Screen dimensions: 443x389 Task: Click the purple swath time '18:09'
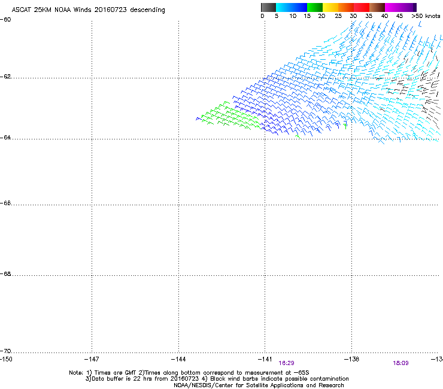(401, 363)
